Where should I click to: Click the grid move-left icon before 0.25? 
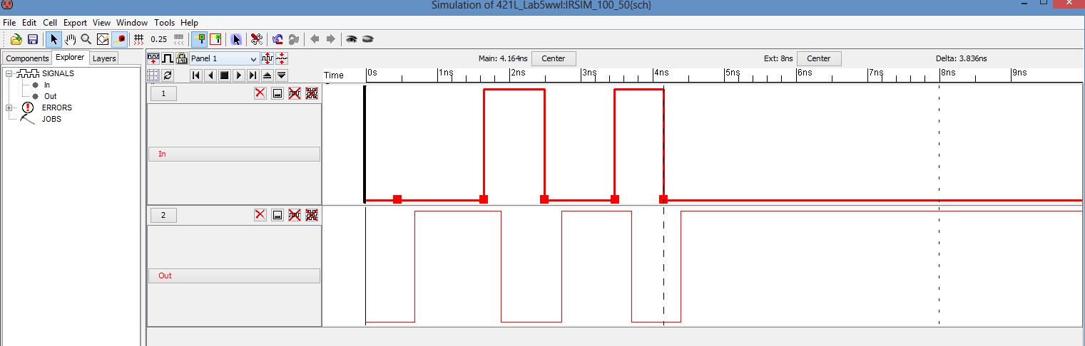point(139,39)
